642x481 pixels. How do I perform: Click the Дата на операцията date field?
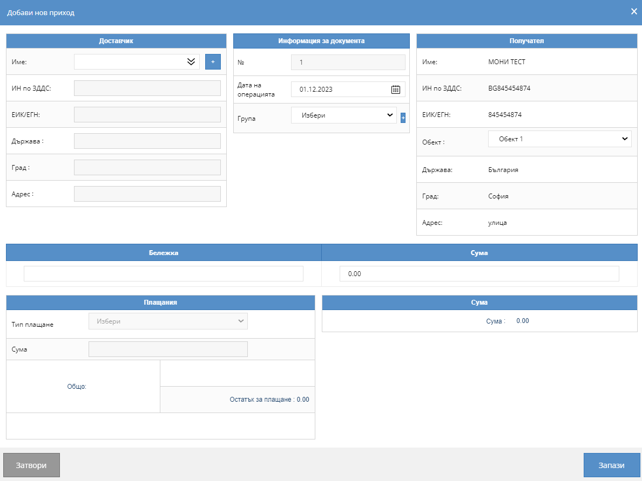click(x=348, y=90)
